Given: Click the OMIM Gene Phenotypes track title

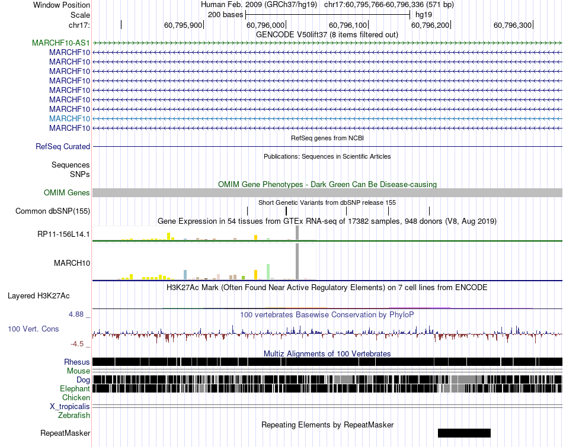Looking at the screenshot, I should [327, 184].
